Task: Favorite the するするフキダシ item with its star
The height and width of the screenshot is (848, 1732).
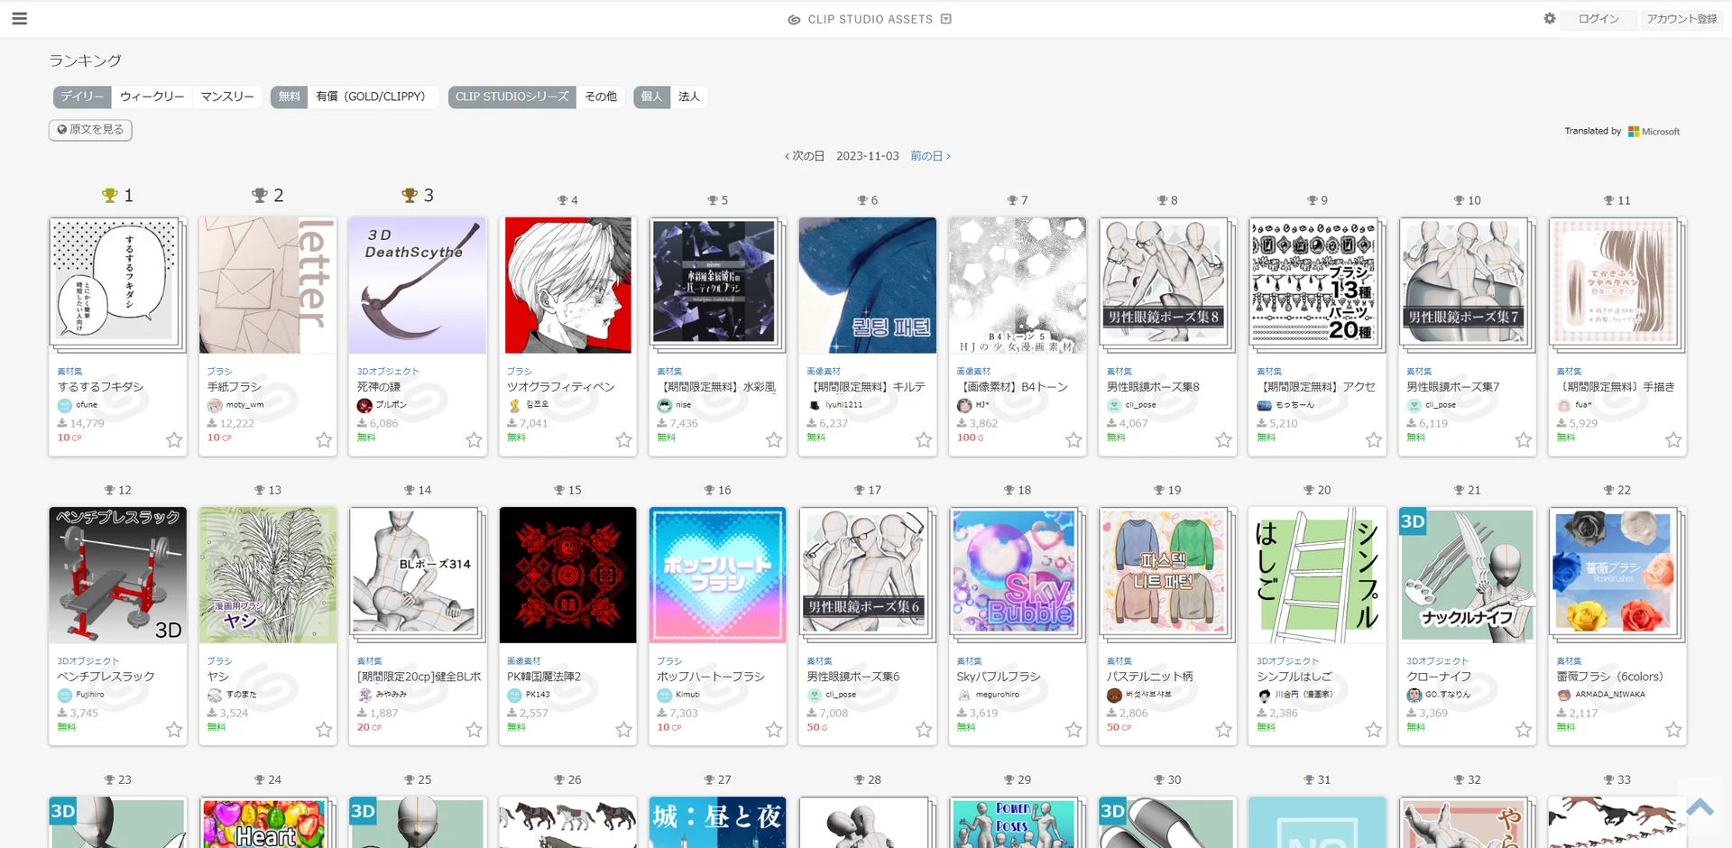Action: [174, 440]
